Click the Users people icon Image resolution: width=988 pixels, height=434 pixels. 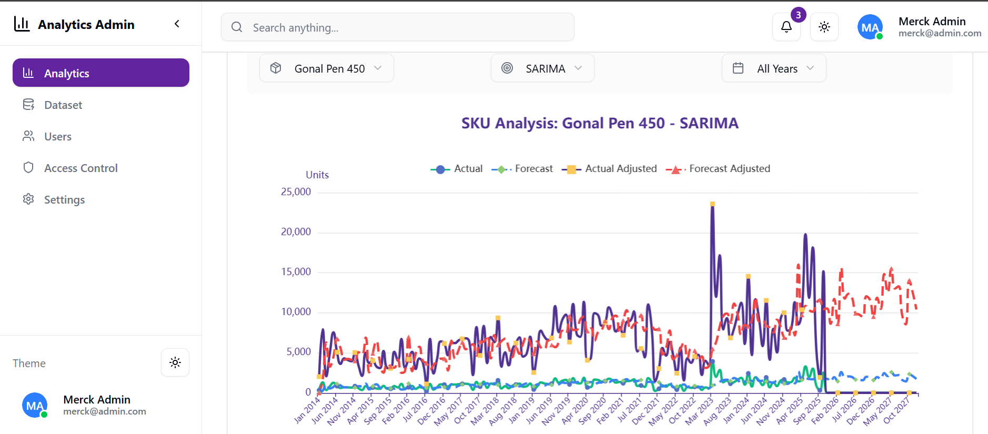(28, 136)
